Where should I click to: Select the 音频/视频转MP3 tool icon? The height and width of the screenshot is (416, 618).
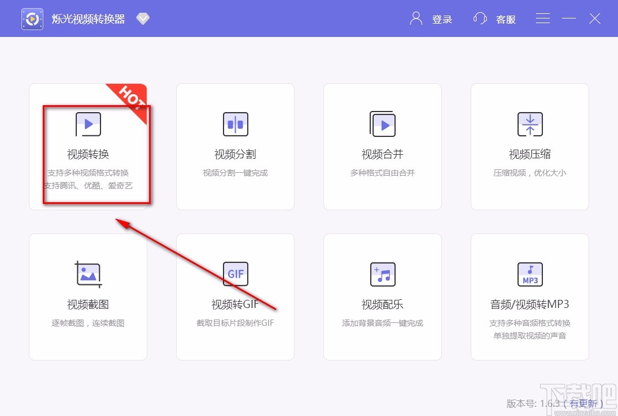(530, 274)
